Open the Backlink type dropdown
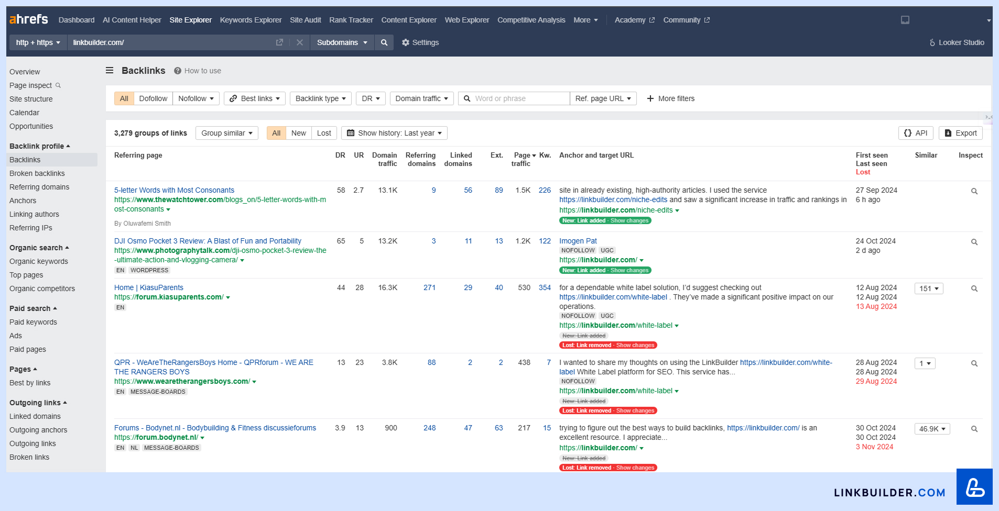The width and height of the screenshot is (999, 511). (321, 98)
